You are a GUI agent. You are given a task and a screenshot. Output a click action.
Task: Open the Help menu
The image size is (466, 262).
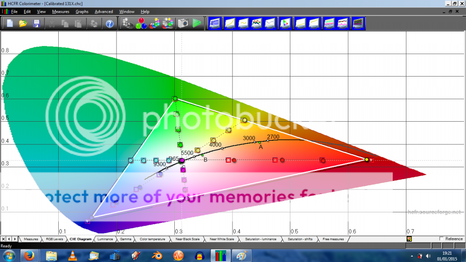click(145, 11)
